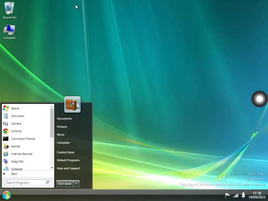Click the Chrome browser icon

[6, 131]
